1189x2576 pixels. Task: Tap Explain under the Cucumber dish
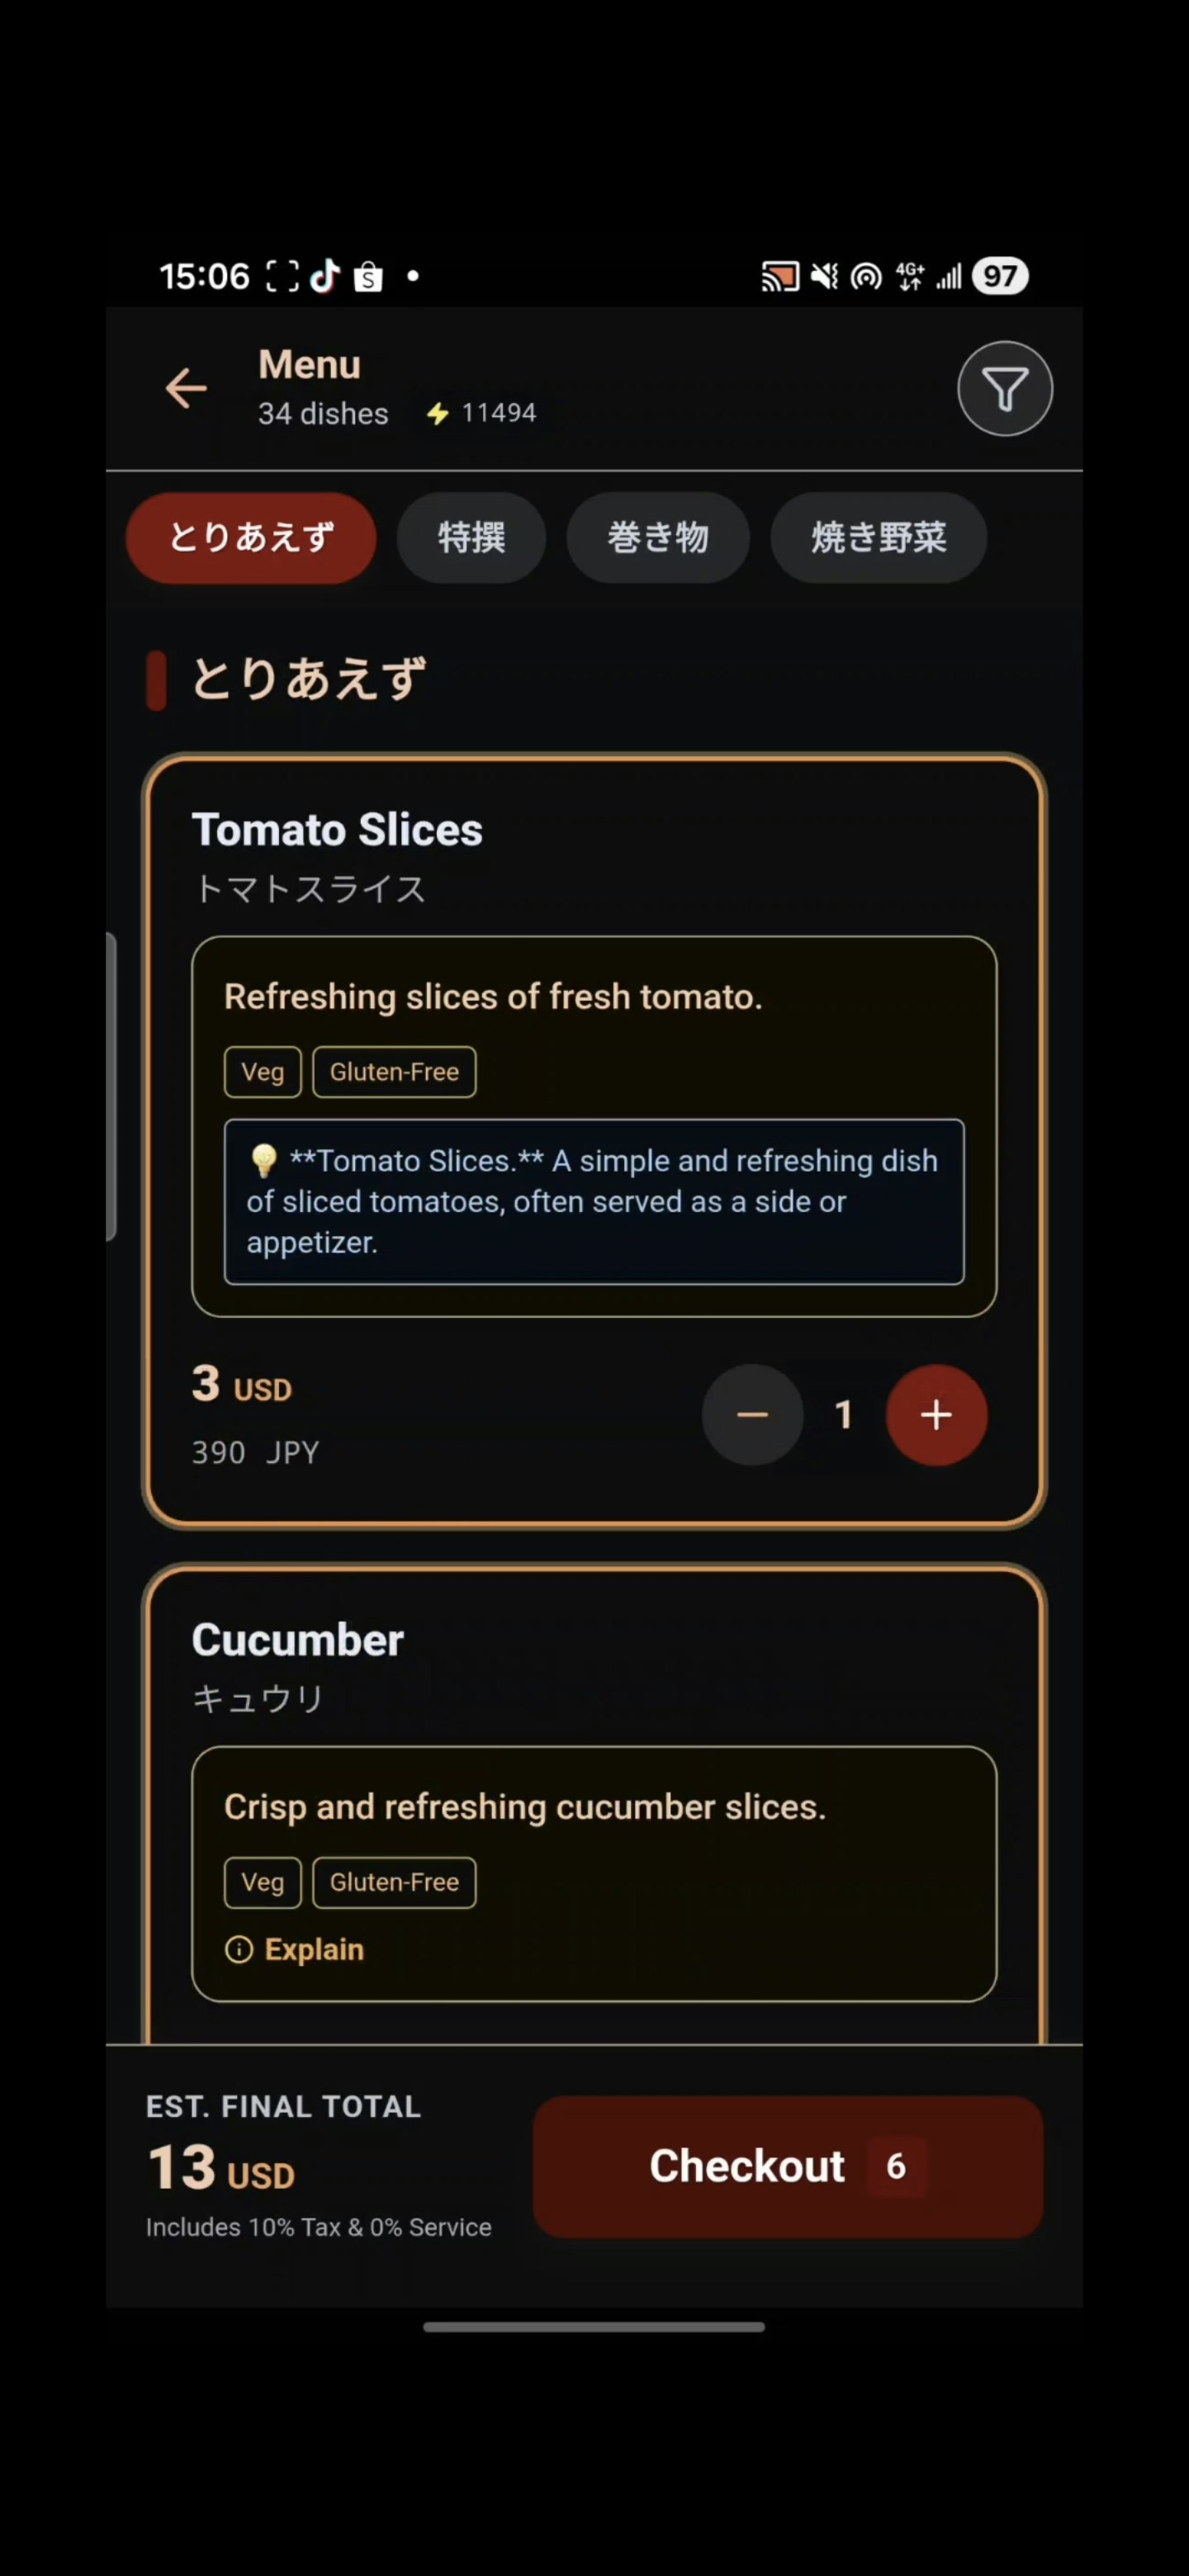tap(313, 1949)
